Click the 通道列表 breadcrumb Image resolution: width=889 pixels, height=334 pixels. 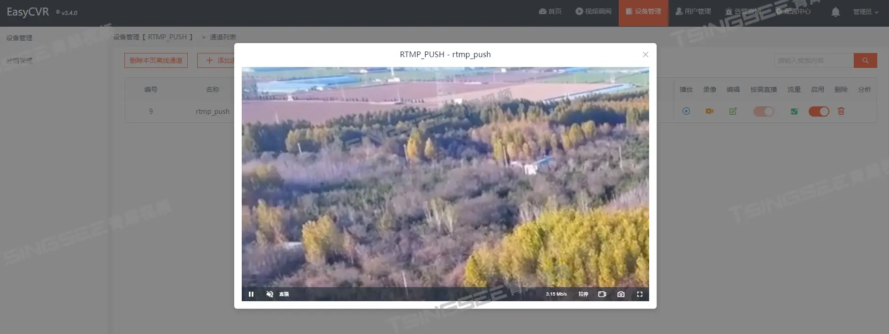pyautogui.click(x=223, y=37)
